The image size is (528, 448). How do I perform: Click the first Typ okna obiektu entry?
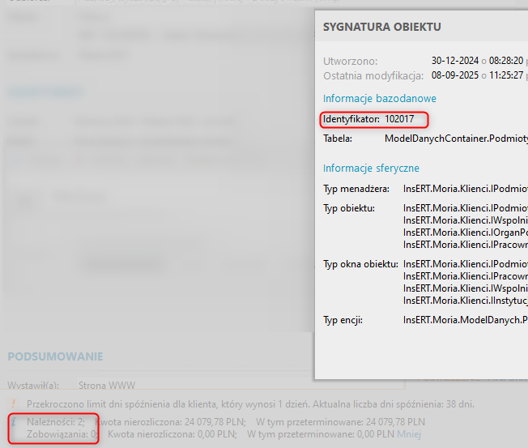[x=465, y=263]
